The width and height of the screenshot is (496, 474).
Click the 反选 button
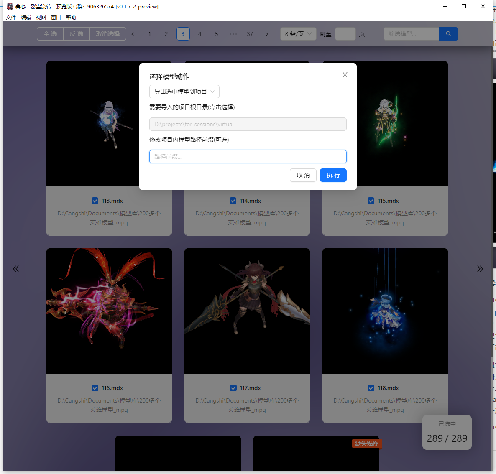[x=77, y=34]
